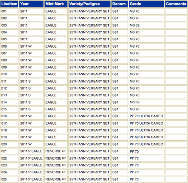Select line item 003 cell
This screenshot has height=183, width=188.
click(9, 25)
